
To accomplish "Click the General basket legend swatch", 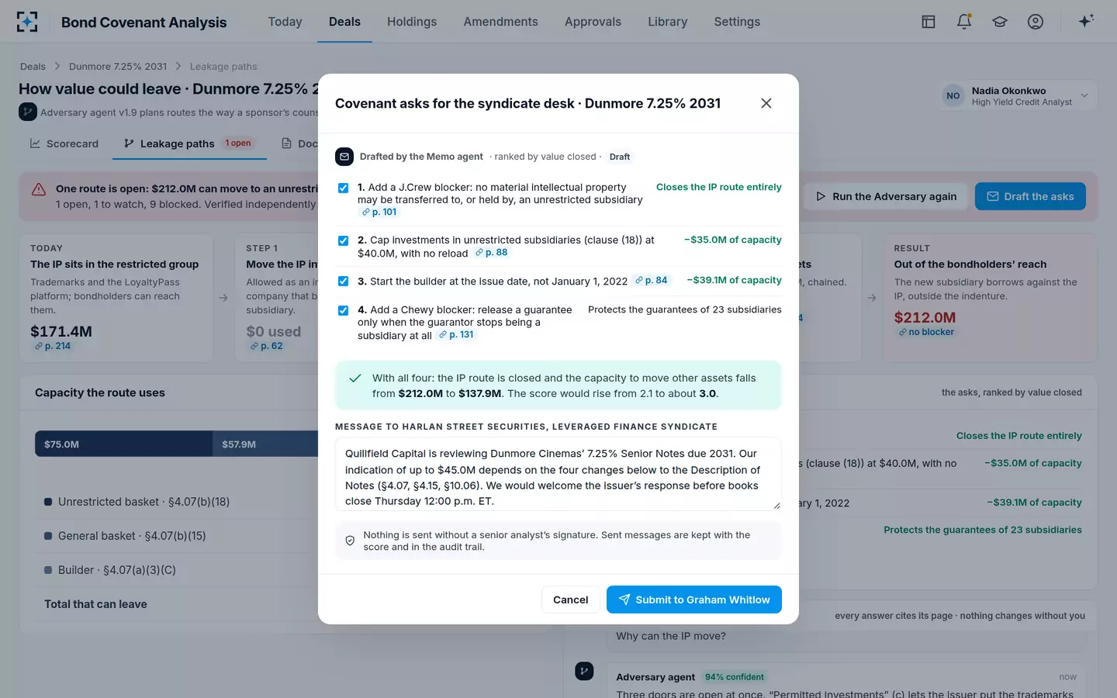I will coord(48,536).
